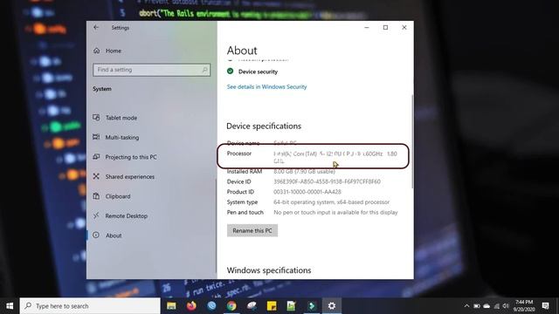559x314 pixels.
Task: Maximize the Settings window
Action: tap(385, 27)
